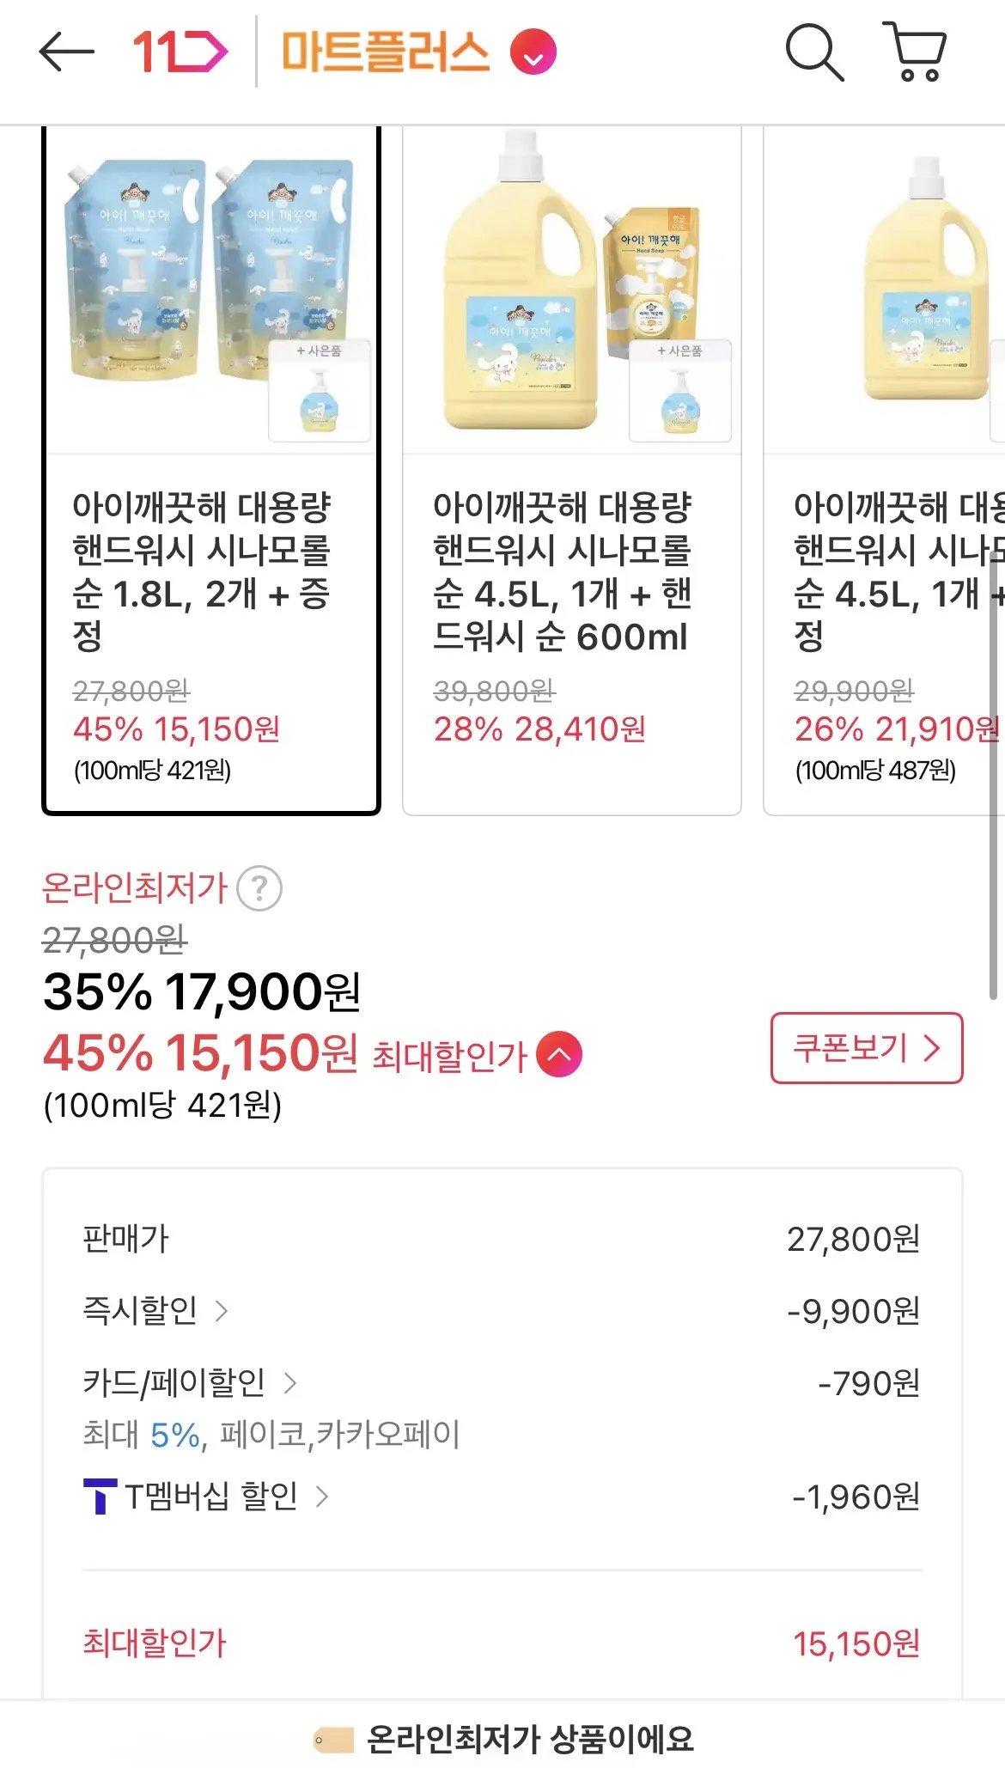The image size is (1005, 1768).
Task: Open the search magnifier icon
Action: (814, 52)
